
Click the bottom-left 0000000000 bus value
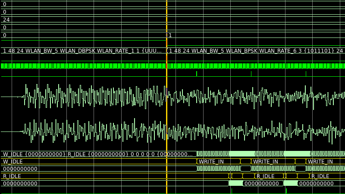(x=20, y=183)
